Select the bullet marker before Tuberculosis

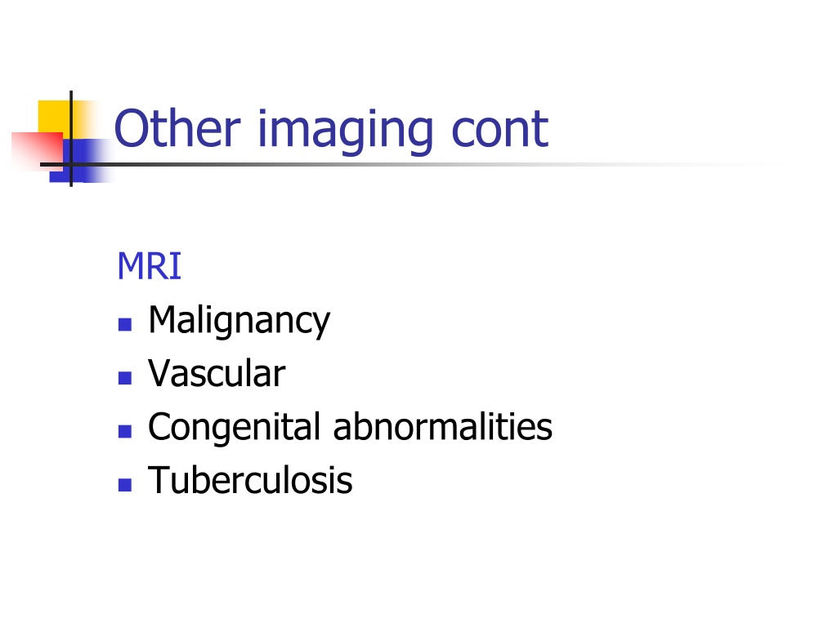point(125,484)
